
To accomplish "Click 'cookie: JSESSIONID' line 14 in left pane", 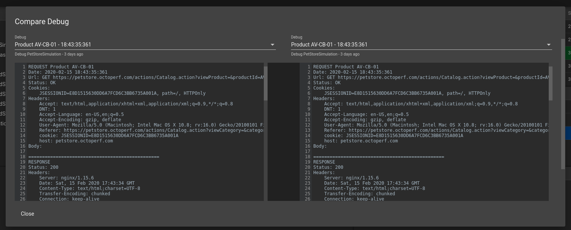I will (x=109, y=136).
